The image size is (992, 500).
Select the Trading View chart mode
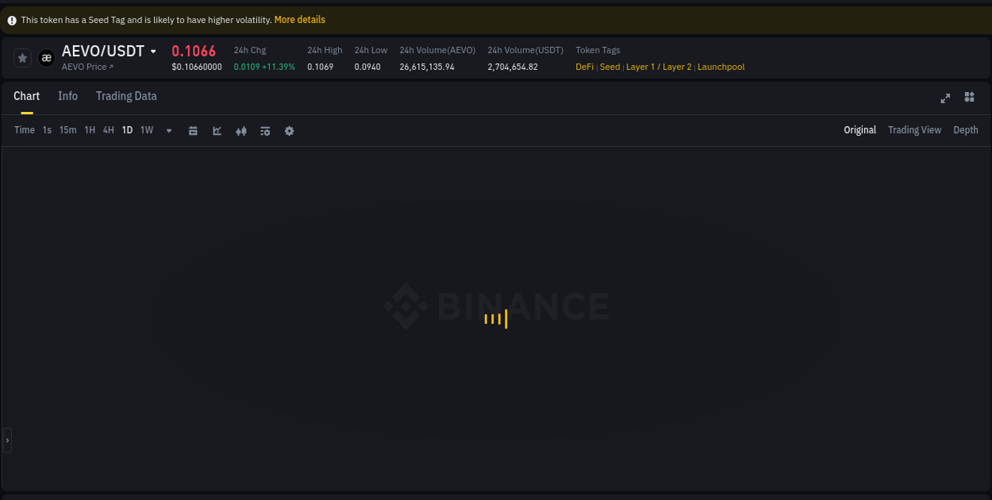click(x=914, y=129)
